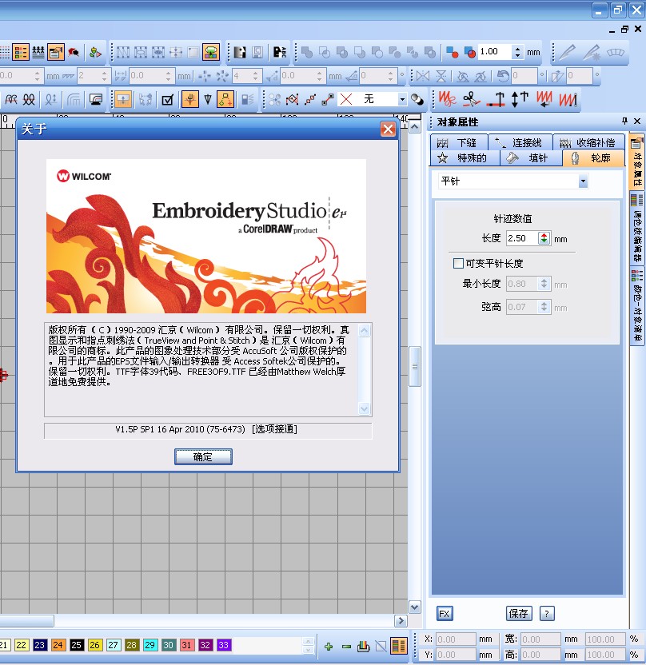Switch to the 特殊的 tab
The height and width of the screenshot is (665, 646).
click(x=465, y=158)
